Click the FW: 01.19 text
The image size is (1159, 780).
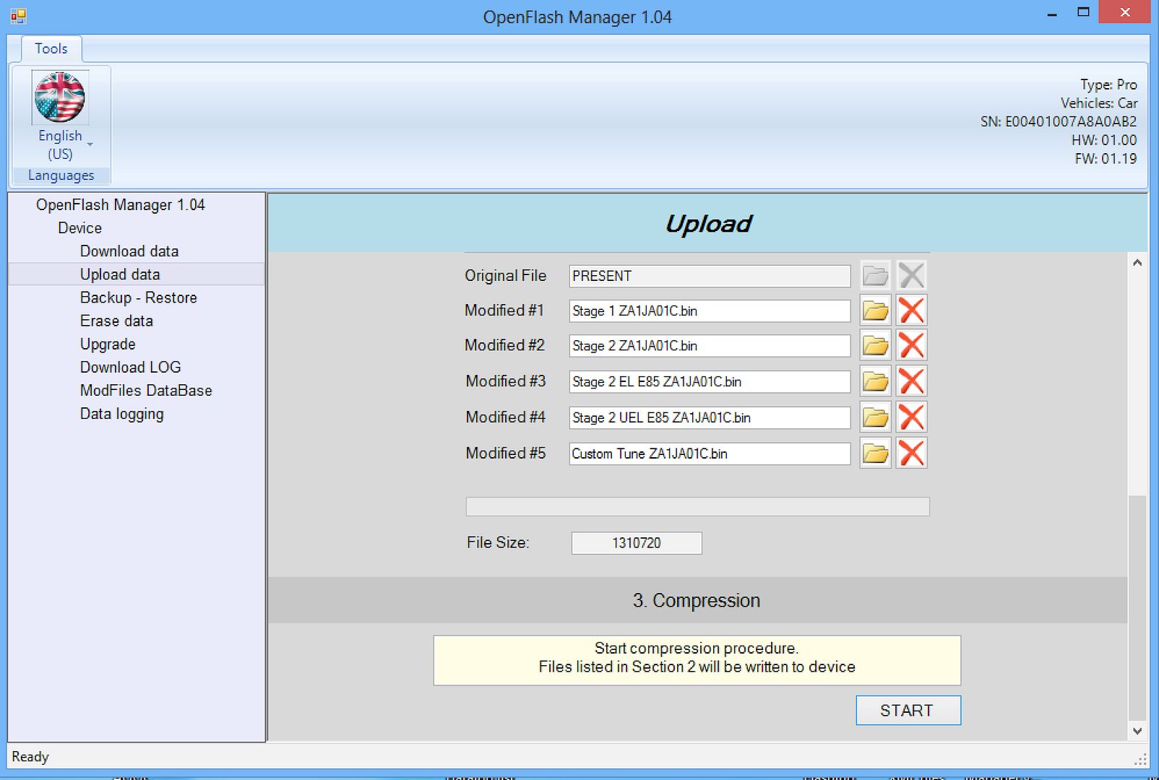coord(1106,159)
